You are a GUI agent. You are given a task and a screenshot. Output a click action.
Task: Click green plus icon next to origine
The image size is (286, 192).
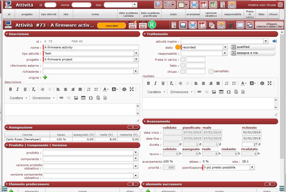45,77
